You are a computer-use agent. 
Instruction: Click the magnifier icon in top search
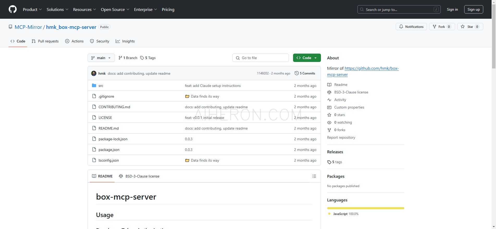tap(362, 9)
